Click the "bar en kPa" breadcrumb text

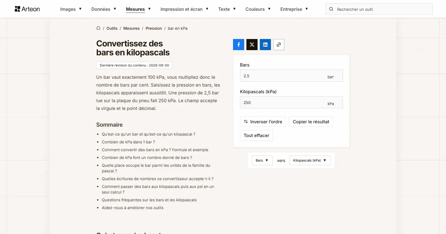point(178,28)
